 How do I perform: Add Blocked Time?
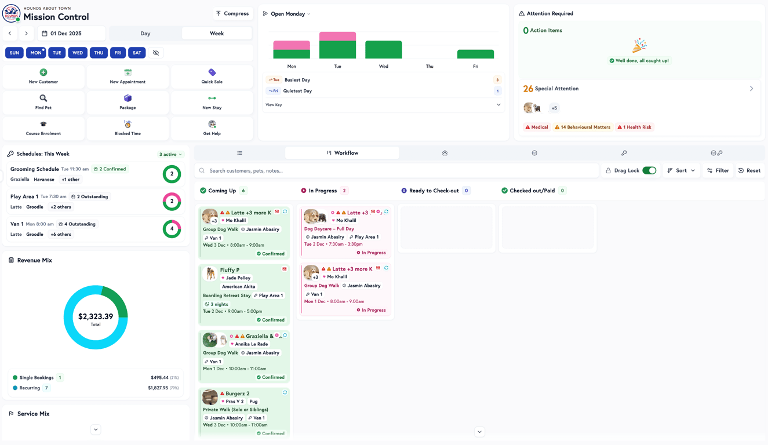coord(128,129)
